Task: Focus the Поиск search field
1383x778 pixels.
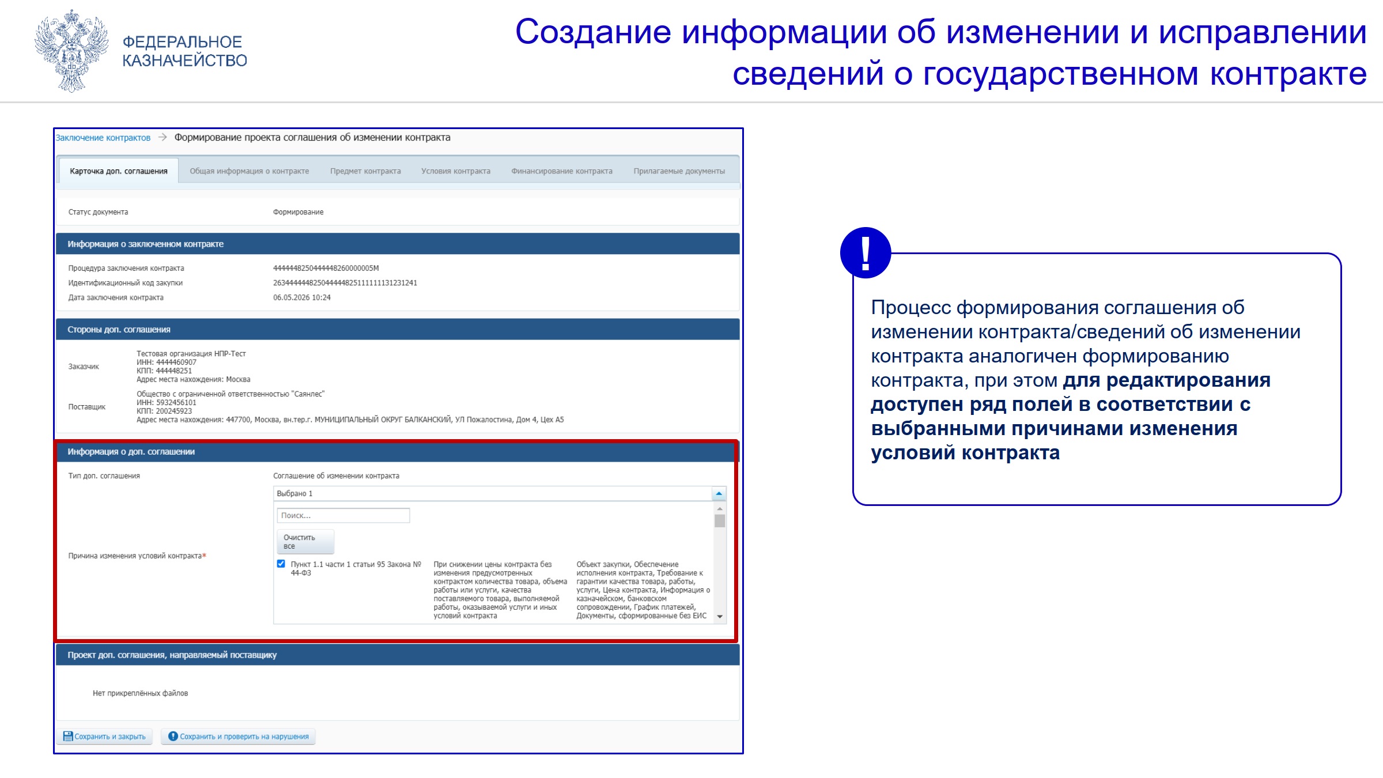Action: pyautogui.click(x=343, y=515)
